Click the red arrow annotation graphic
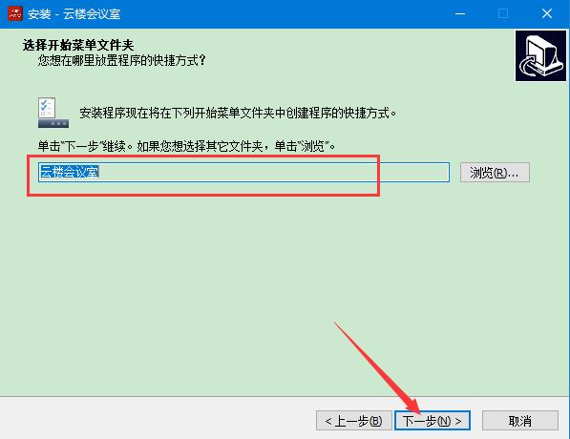This screenshot has width=570, height=439. tap(377, 368)
